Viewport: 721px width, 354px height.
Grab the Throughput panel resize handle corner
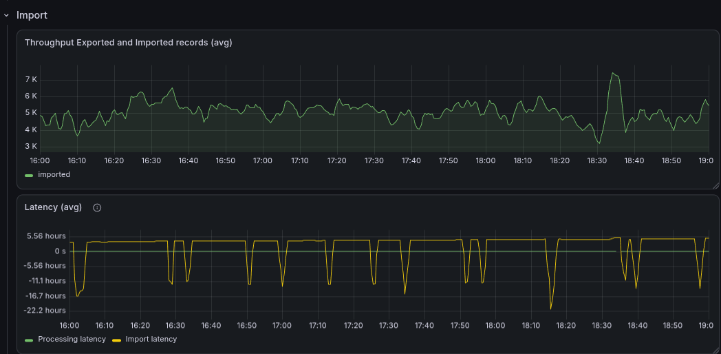click(x=715, y=185)
